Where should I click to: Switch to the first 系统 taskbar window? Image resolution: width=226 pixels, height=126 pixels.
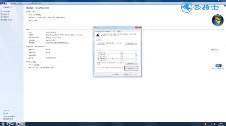11,124
